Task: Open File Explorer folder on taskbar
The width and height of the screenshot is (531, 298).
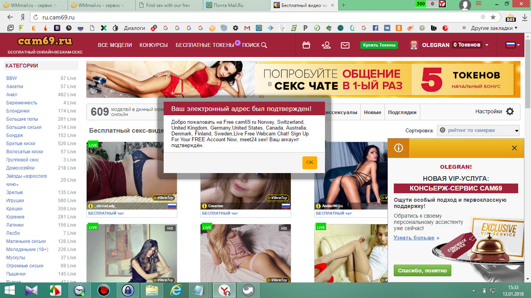Action: [152, 290]
